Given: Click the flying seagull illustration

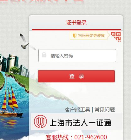Looking at the screenshot, I should pyautogui.click(x=27, y=42).
